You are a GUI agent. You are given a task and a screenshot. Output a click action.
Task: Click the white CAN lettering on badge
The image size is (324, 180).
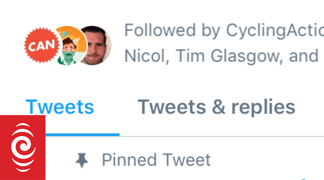pyautogui.click(x=42, y=45)
